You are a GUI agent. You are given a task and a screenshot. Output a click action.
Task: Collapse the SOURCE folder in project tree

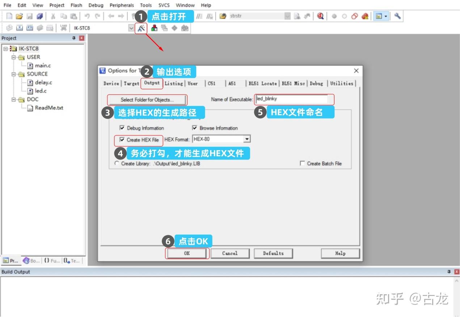click(x=14, y=74)
